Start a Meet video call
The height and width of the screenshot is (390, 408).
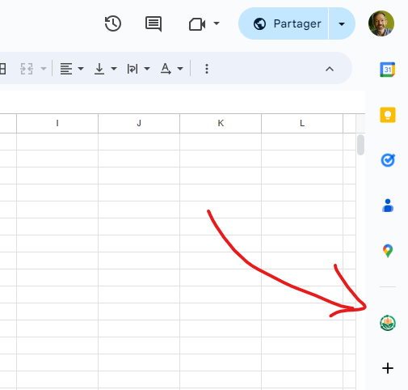point(197,24)
